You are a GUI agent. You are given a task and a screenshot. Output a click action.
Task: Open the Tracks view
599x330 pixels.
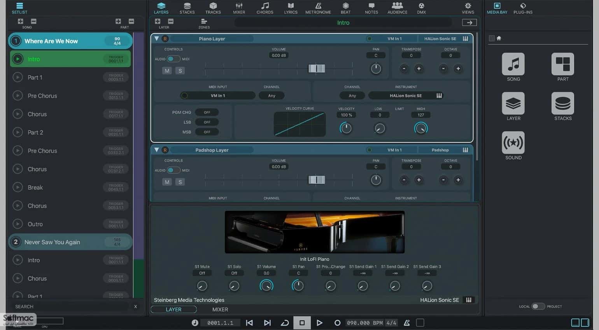click(213, 8)
